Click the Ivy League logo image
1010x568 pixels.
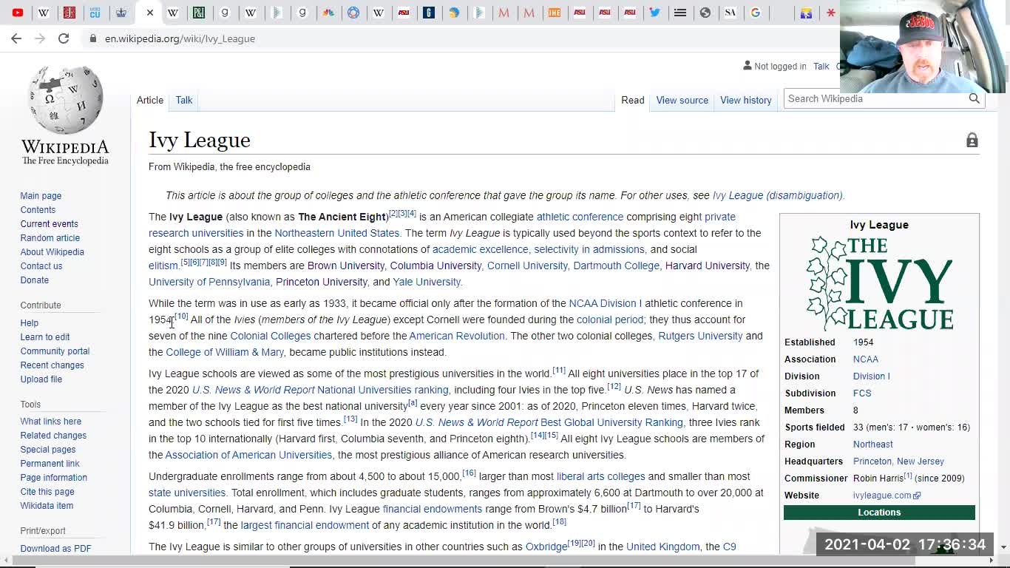point(879,283)
